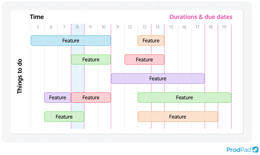This screenshot has width=260, height=155.
Task: Select the highlighted day 8 column header
Action: point(77,27)
